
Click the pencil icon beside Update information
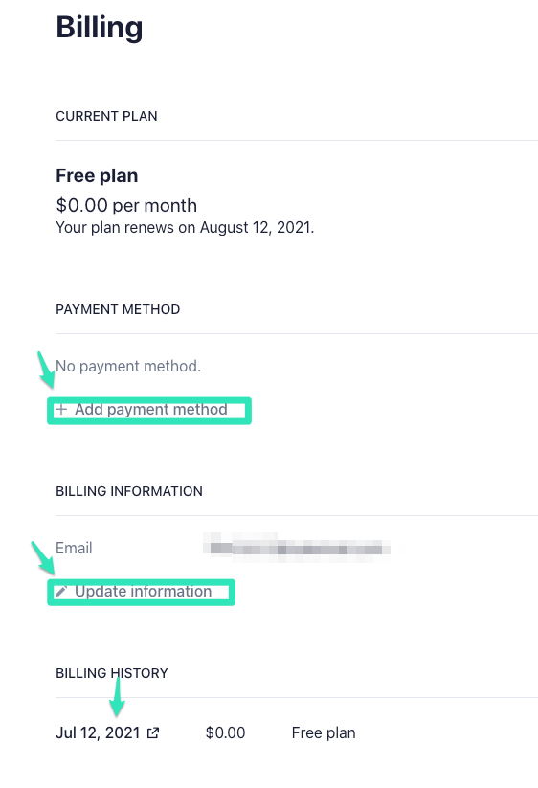61,592
